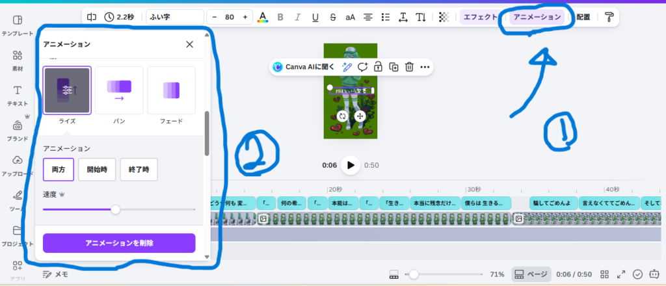The width and height of the screenshot is (666, 286).
Task: Open more options ellipsis menu
Action: pos(425,66)
